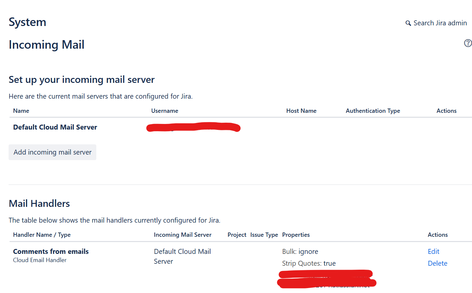Click the Host Name column header
Screen dimensions: 472x293
[x=301, y=111]
